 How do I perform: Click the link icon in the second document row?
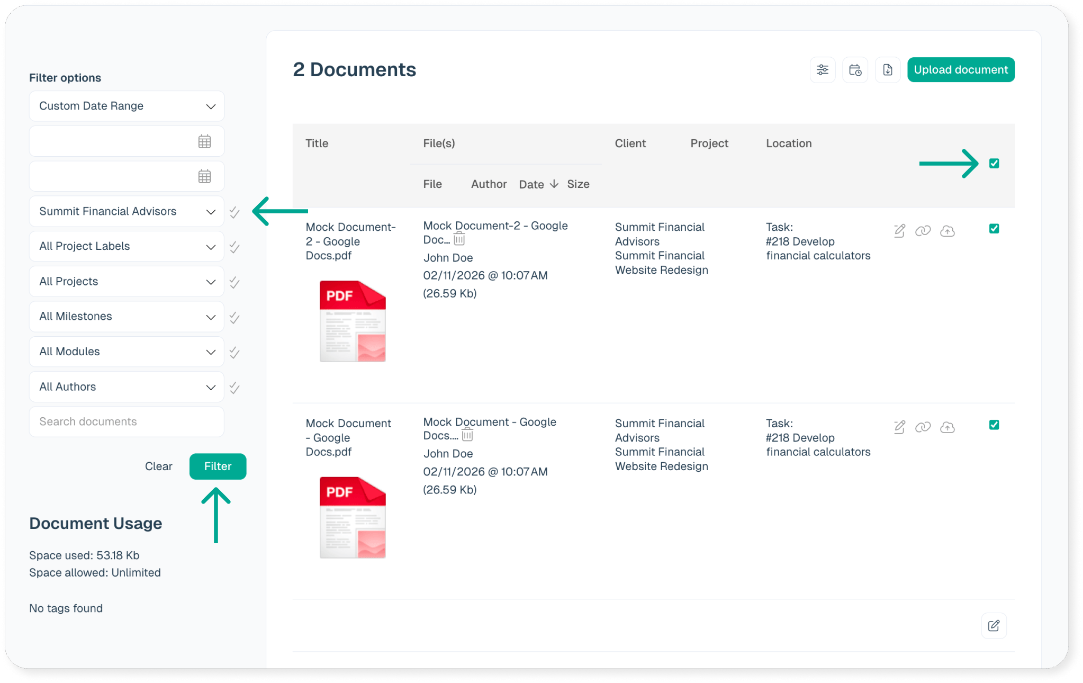click(x=923, y=427)
